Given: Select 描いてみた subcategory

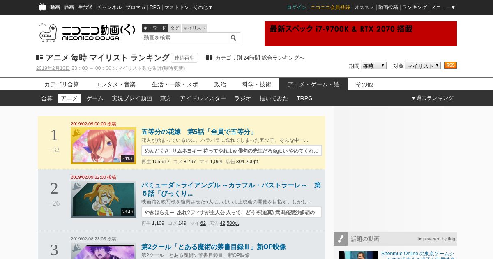Looking at the screenshot, I should (274, 98).
